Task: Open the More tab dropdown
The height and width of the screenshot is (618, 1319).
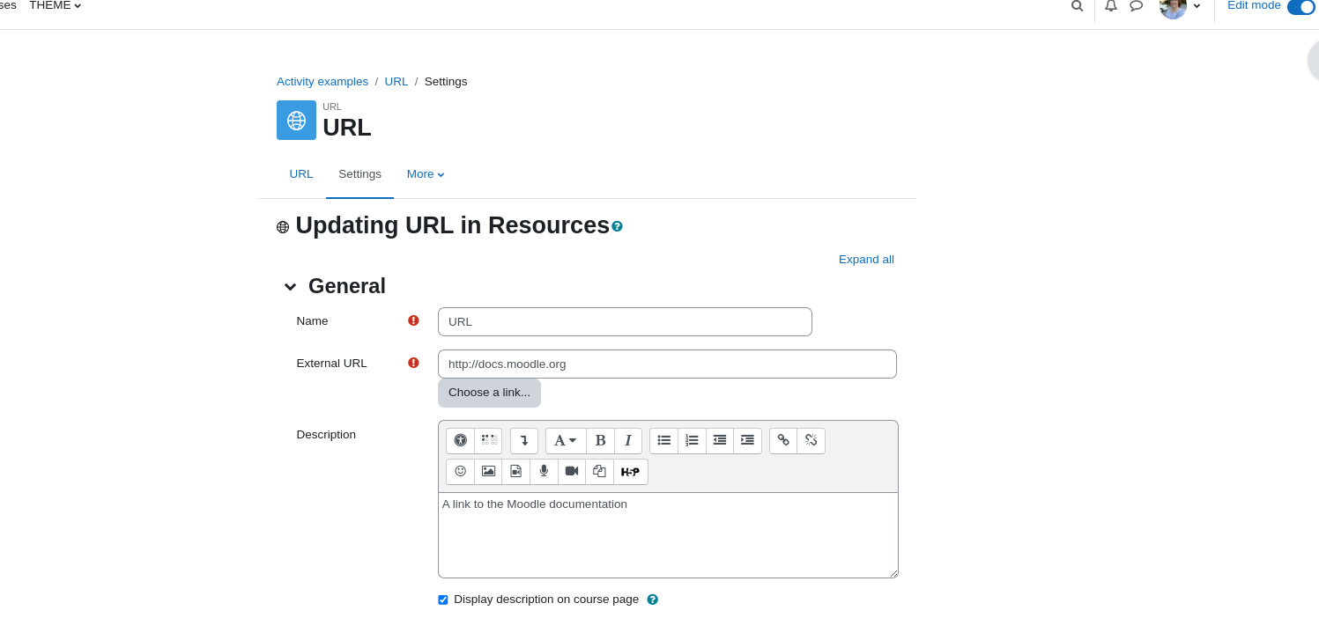Action: [426, 174]
